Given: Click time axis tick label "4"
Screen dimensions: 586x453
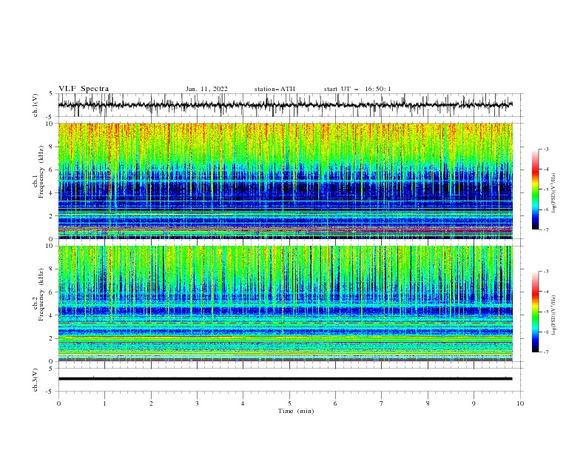Looking at the screenshot, I should point(243,403).
